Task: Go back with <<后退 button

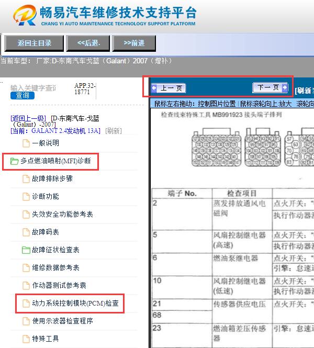Action: coord(88,43)
